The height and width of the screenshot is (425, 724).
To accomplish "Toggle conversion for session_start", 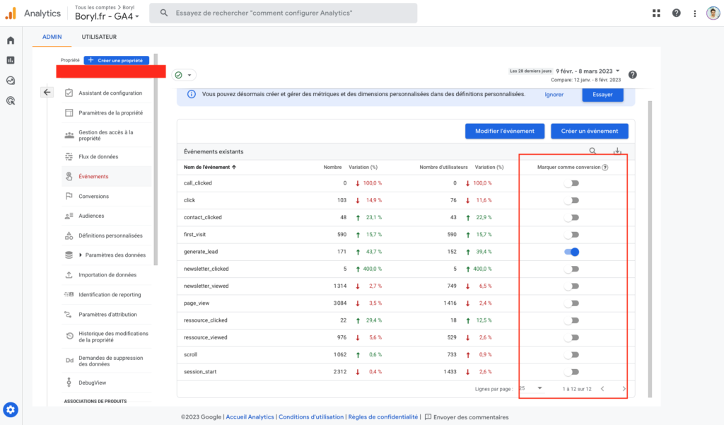I will tap(571, 372).
